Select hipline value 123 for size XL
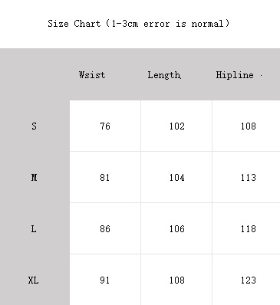This screenshot has width=280, height=305. coord(249,280)
